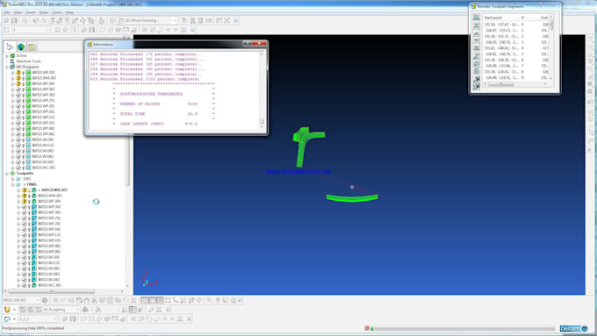Open the Insert menu

(31, 12)
